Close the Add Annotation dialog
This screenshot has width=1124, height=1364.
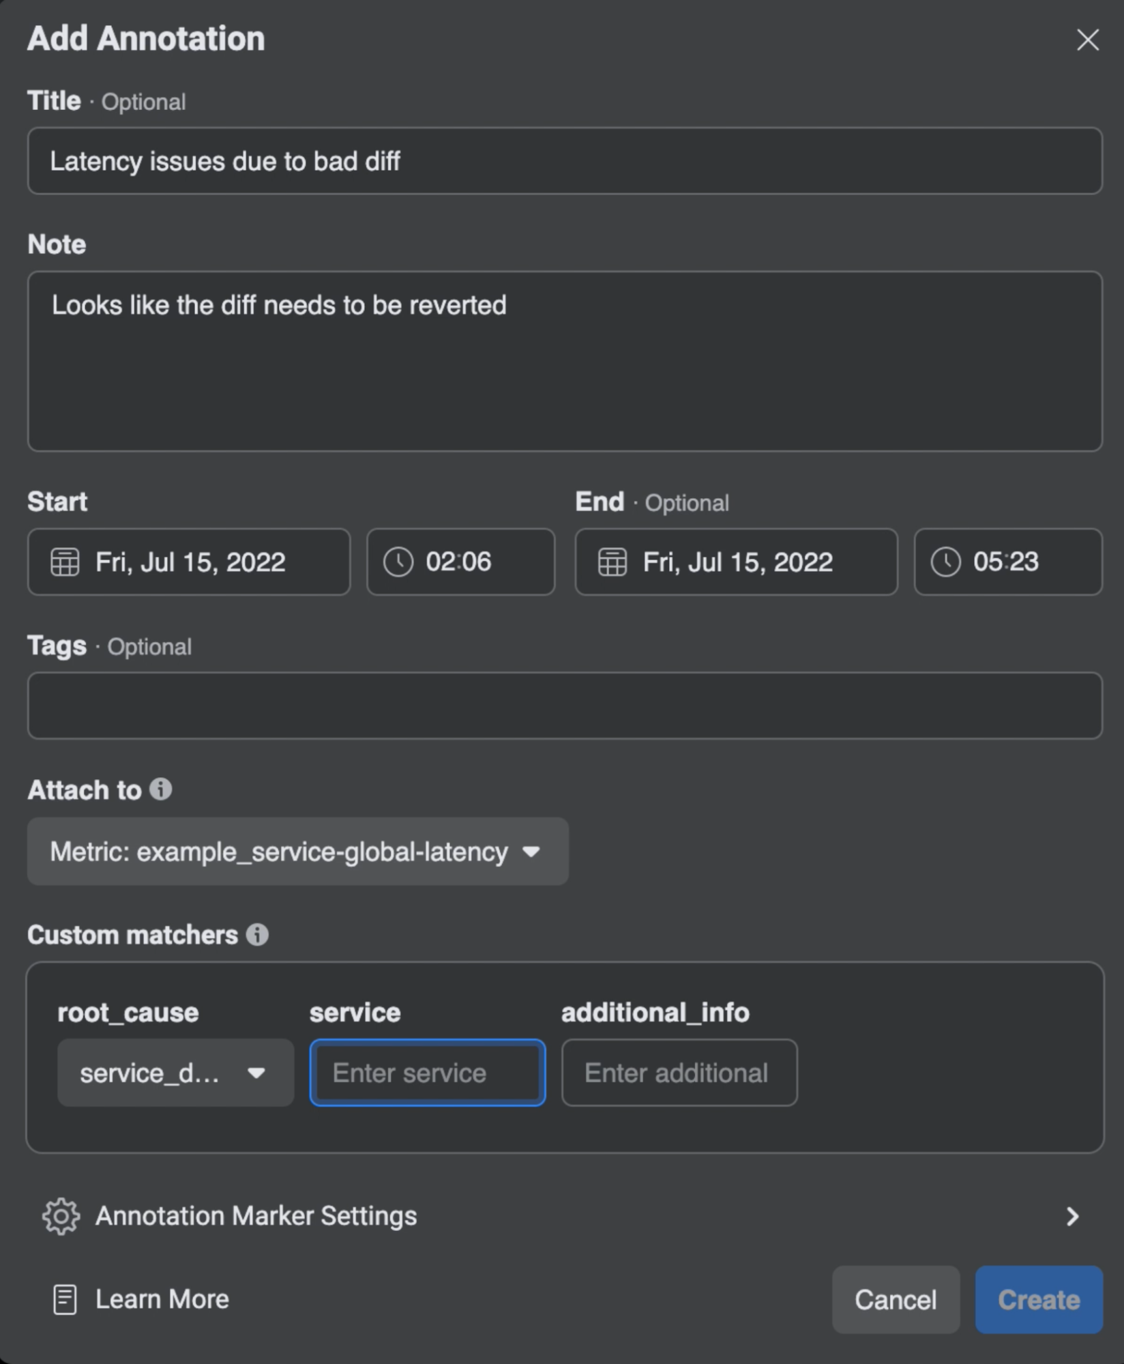click(1088, 39)
